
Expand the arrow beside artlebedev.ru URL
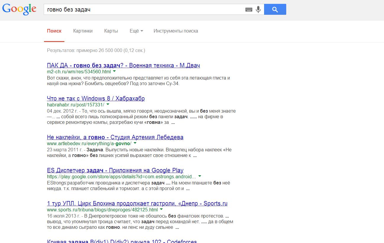click(135, 143)
